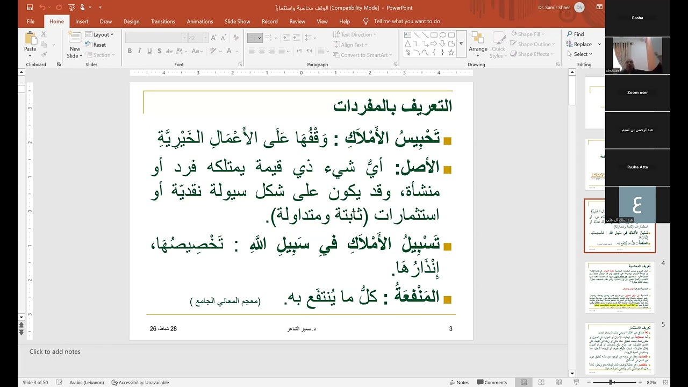Screen dimensions: 688x387
Task: Switch to the Slide Show tab
Action: (x=238, y=21)
